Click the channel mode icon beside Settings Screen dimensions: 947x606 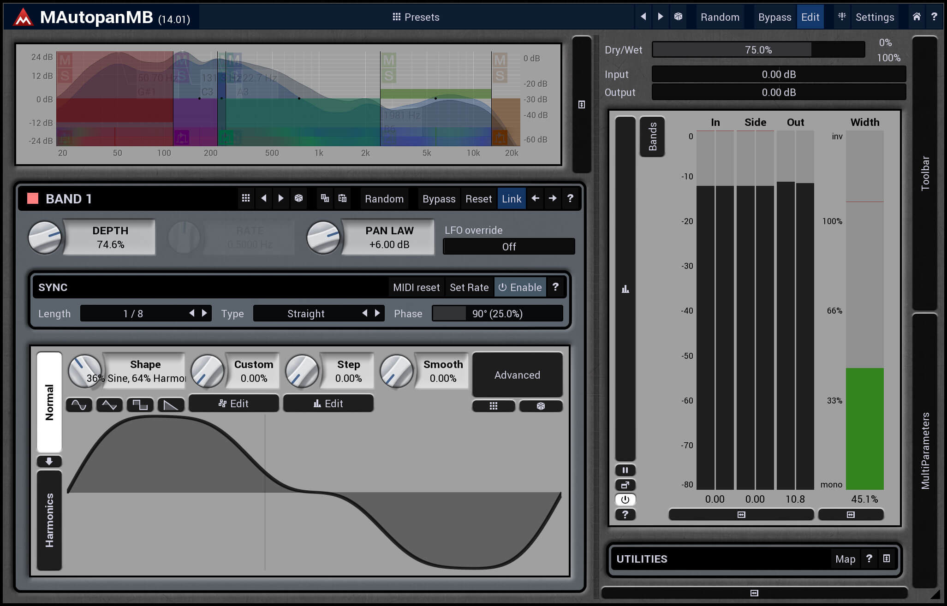[x=842, y=17]
